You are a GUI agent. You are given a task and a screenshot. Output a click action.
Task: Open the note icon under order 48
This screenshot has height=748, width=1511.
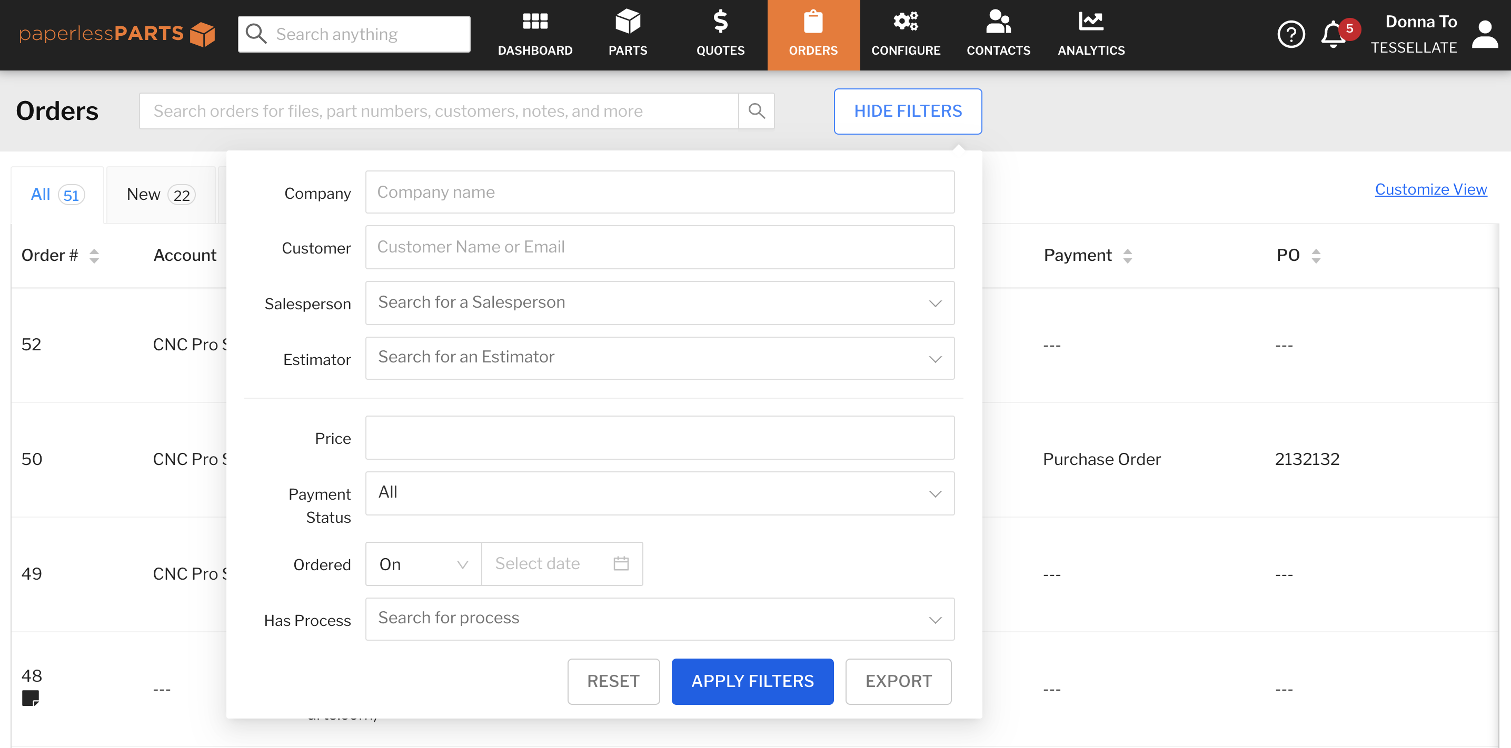[x=31, y=698]
